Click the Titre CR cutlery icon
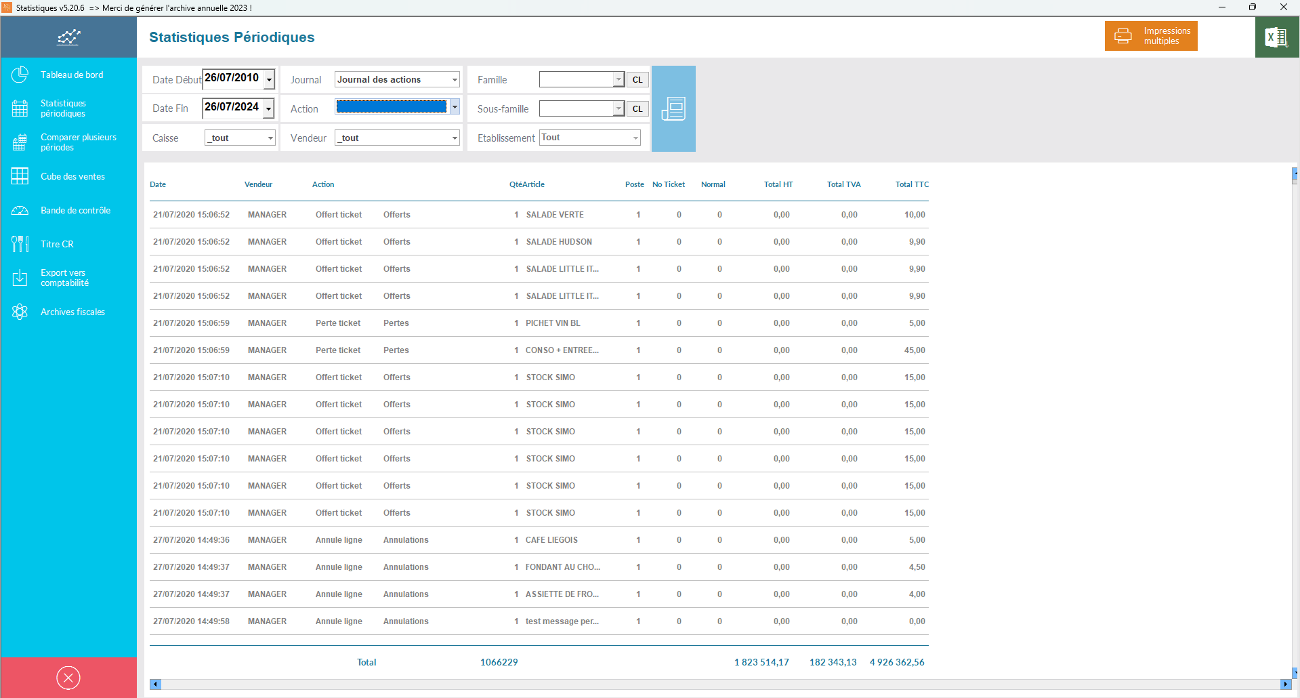The width and height of the screenshot is (1300, 698). [x=20, y=244]
